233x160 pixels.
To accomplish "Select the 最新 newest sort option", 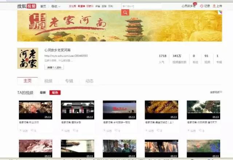I will click(43, 93).
